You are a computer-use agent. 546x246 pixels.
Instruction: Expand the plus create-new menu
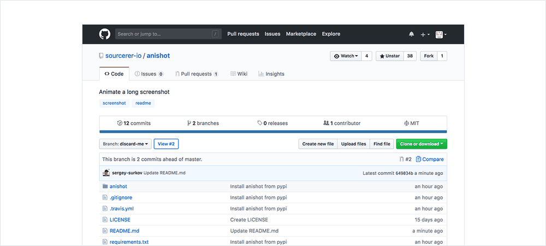[x=425, y=34]
